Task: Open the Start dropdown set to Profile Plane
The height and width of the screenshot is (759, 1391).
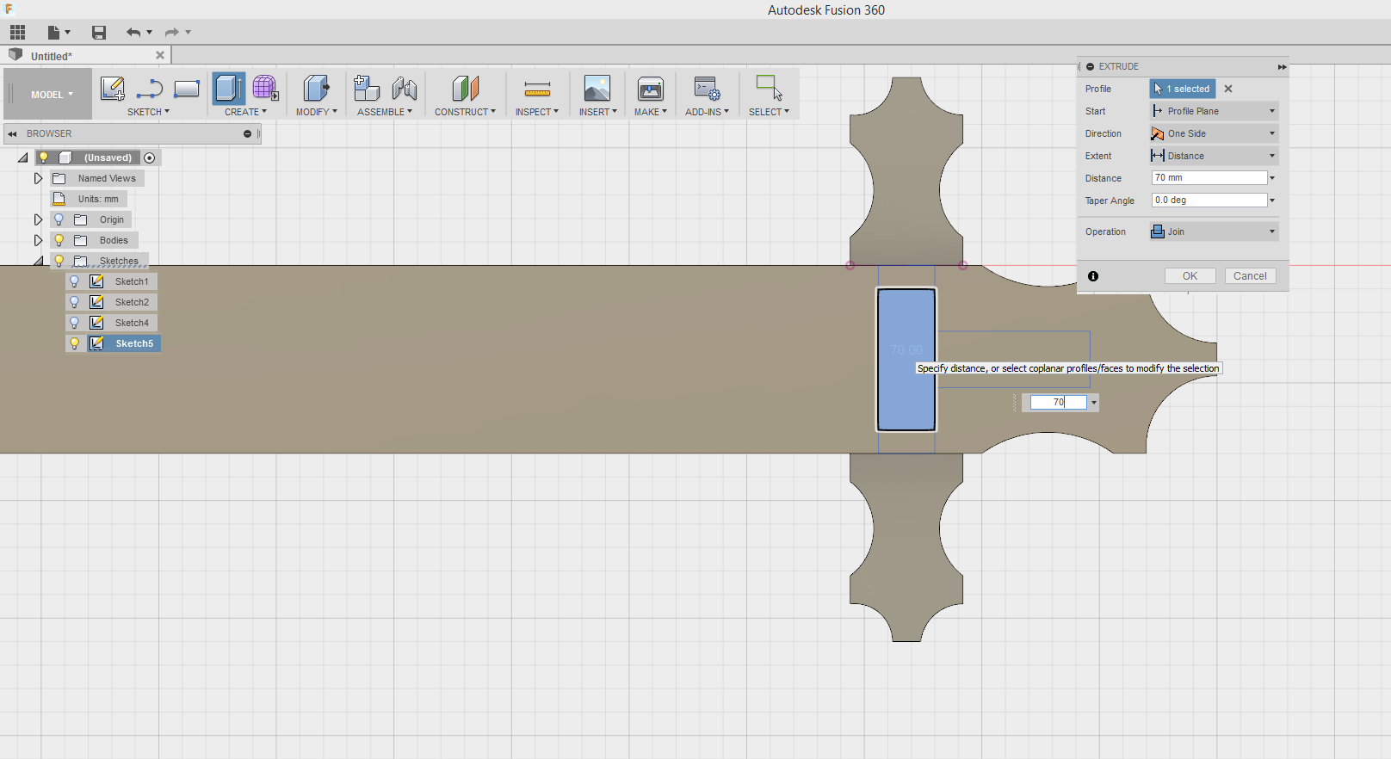Action: point(1214,111)
